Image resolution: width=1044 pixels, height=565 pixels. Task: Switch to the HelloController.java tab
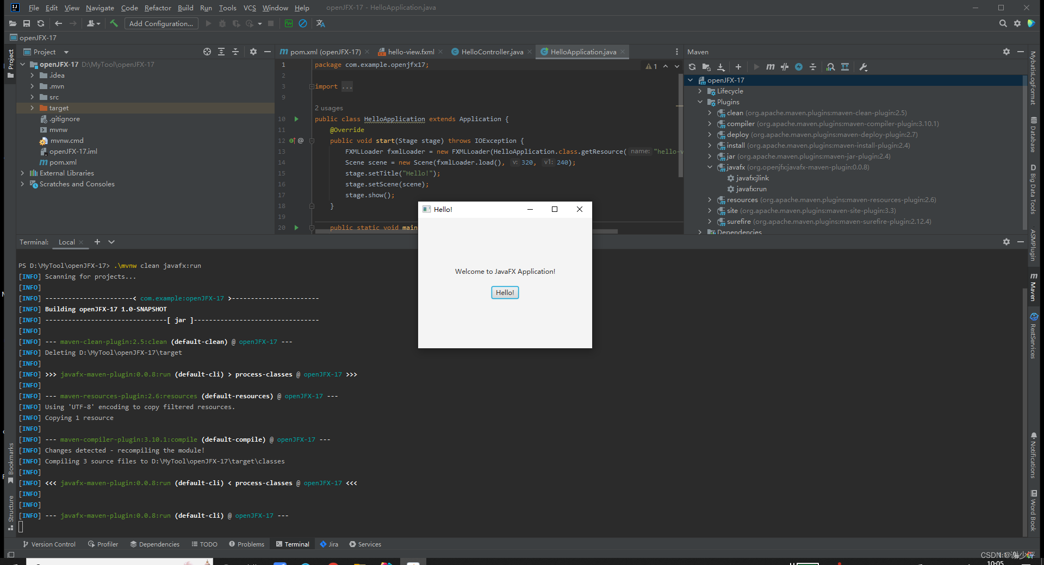click(x=492, y=52)
